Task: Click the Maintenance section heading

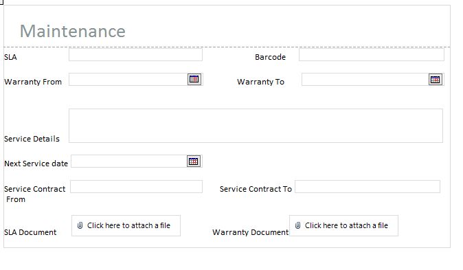Action: point(73,31)
